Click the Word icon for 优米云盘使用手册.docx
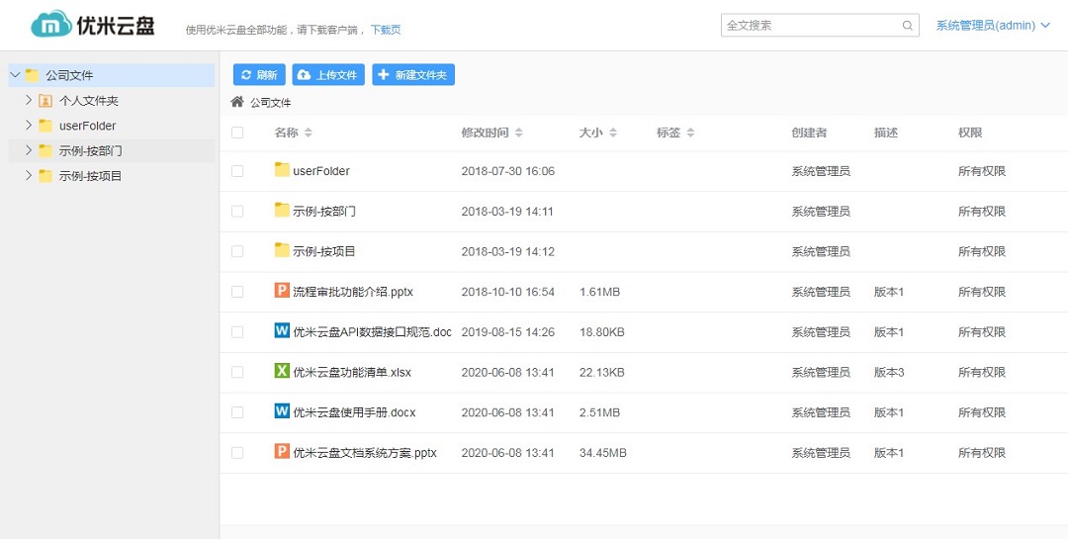 (282, 411)
